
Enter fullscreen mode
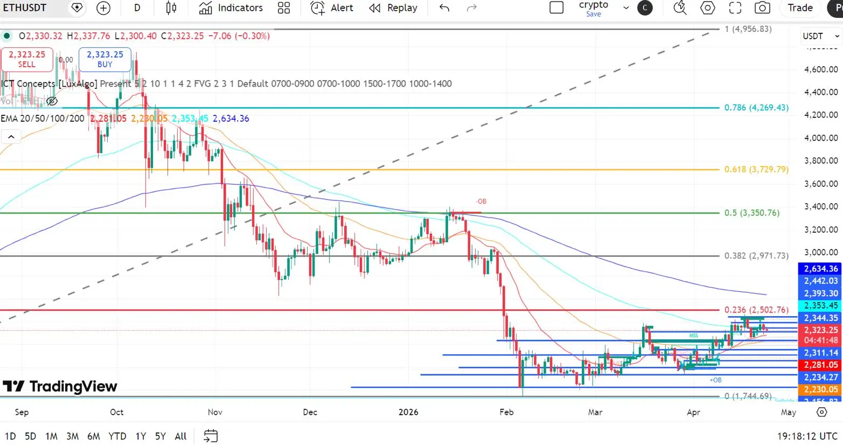[x=735, y=8]
